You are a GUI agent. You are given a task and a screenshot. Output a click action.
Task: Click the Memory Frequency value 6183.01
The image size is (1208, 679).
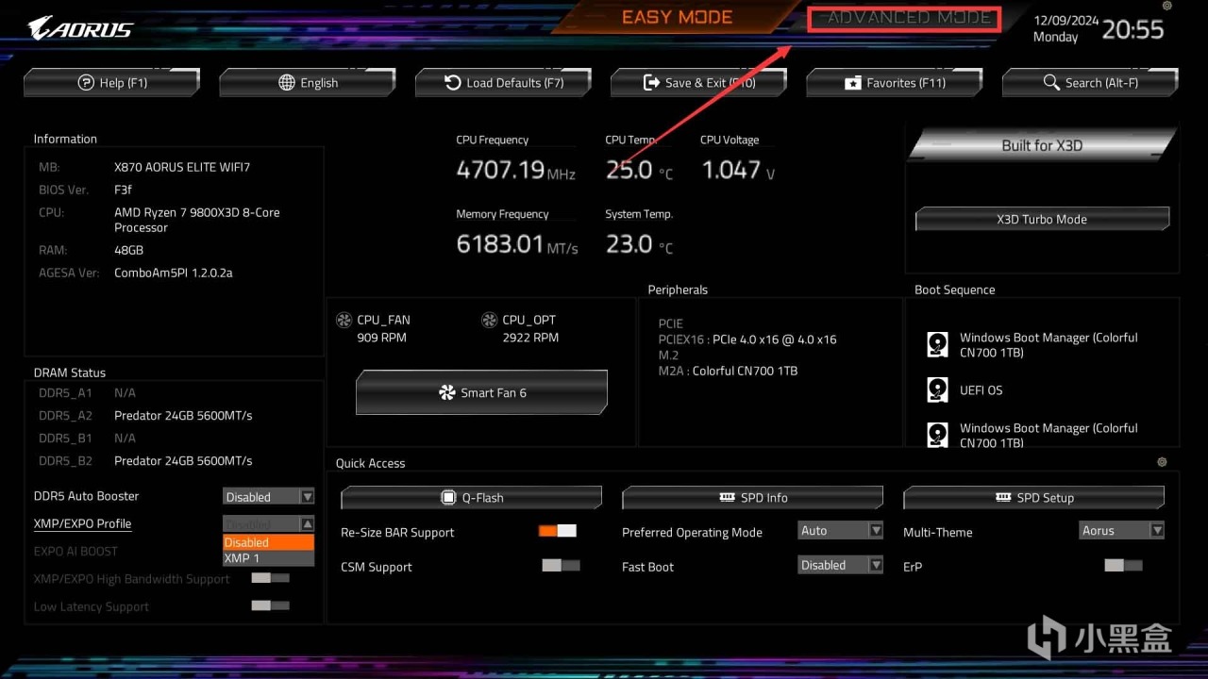[501, 244]
